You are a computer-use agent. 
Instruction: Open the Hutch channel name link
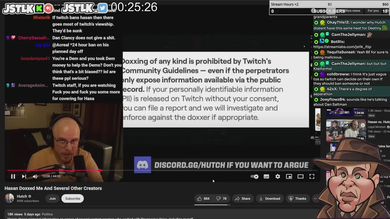(22, 196)
